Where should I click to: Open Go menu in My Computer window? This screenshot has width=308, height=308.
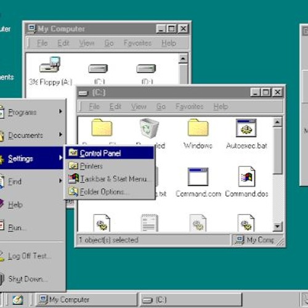click(x=109, y=43)
